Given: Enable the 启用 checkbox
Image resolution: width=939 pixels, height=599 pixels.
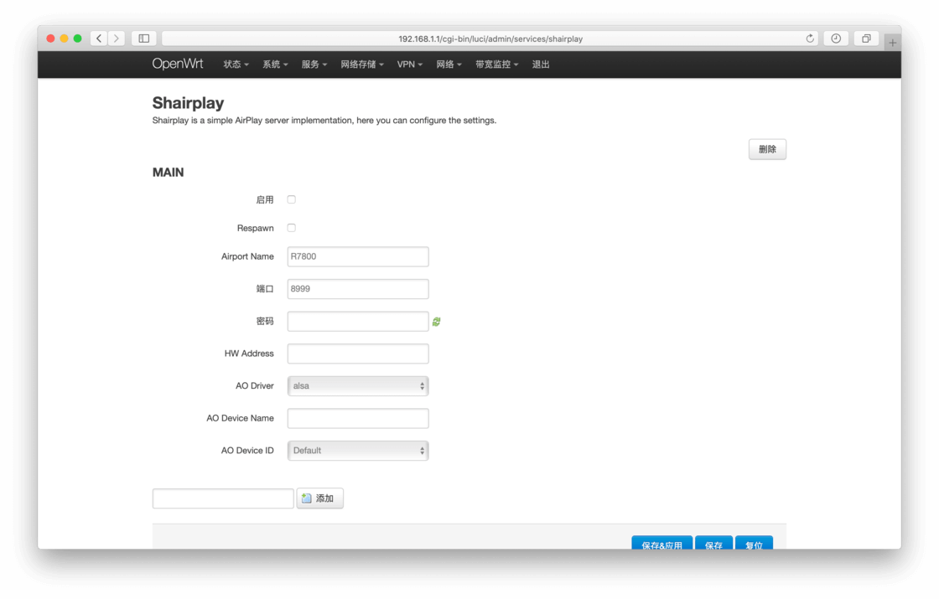Looking at the screenshot, I should [x=292, y=199].
